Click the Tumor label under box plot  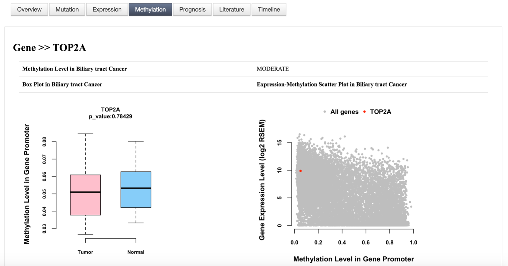[85, 252]
